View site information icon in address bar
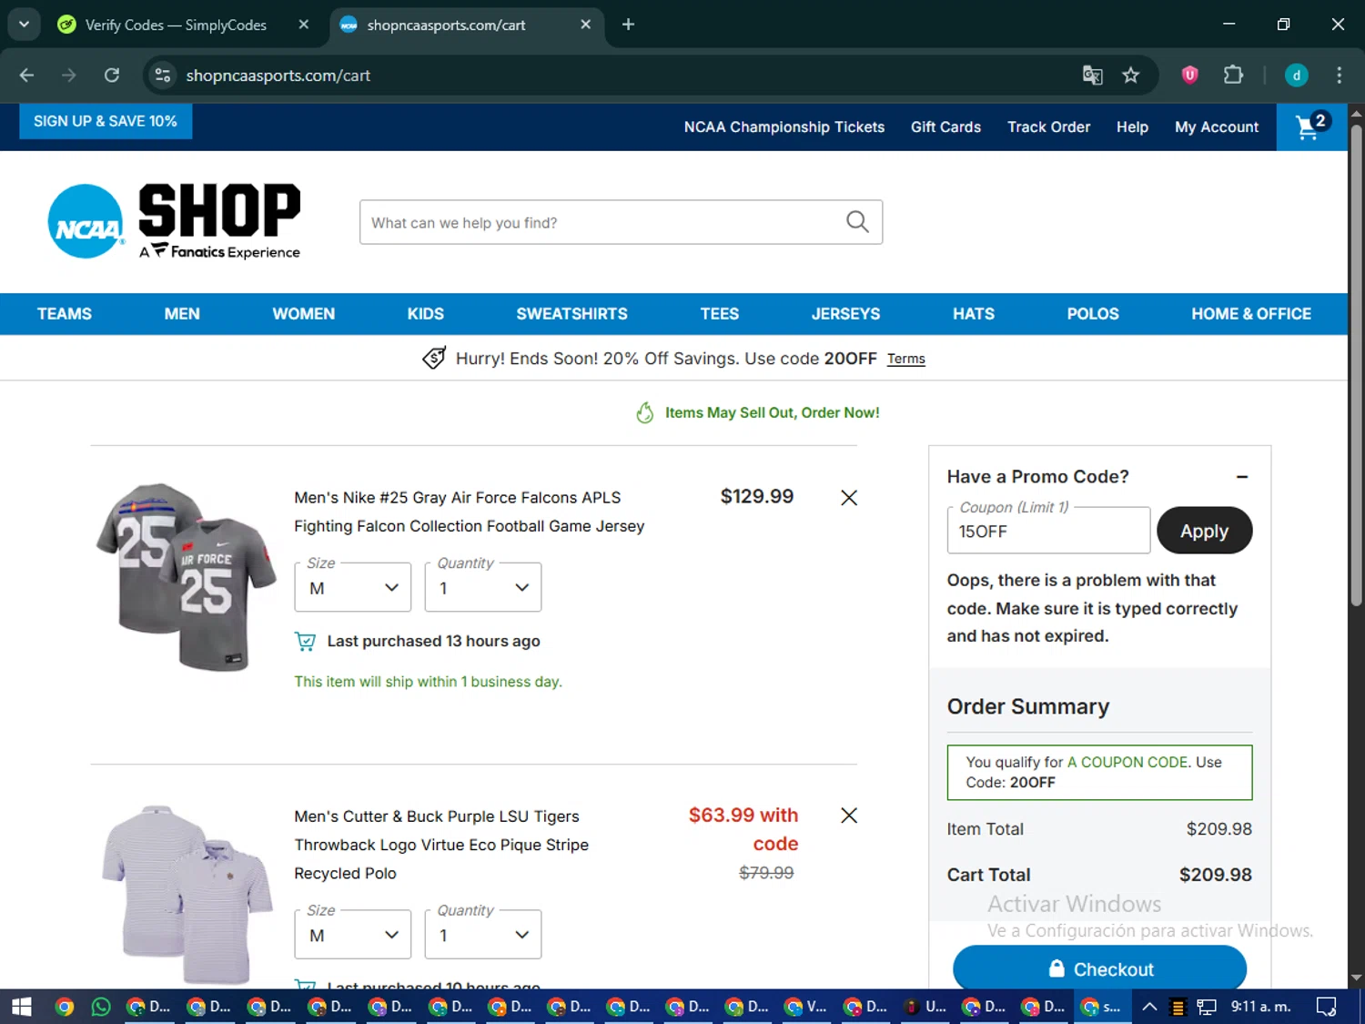 pos(163,76)
